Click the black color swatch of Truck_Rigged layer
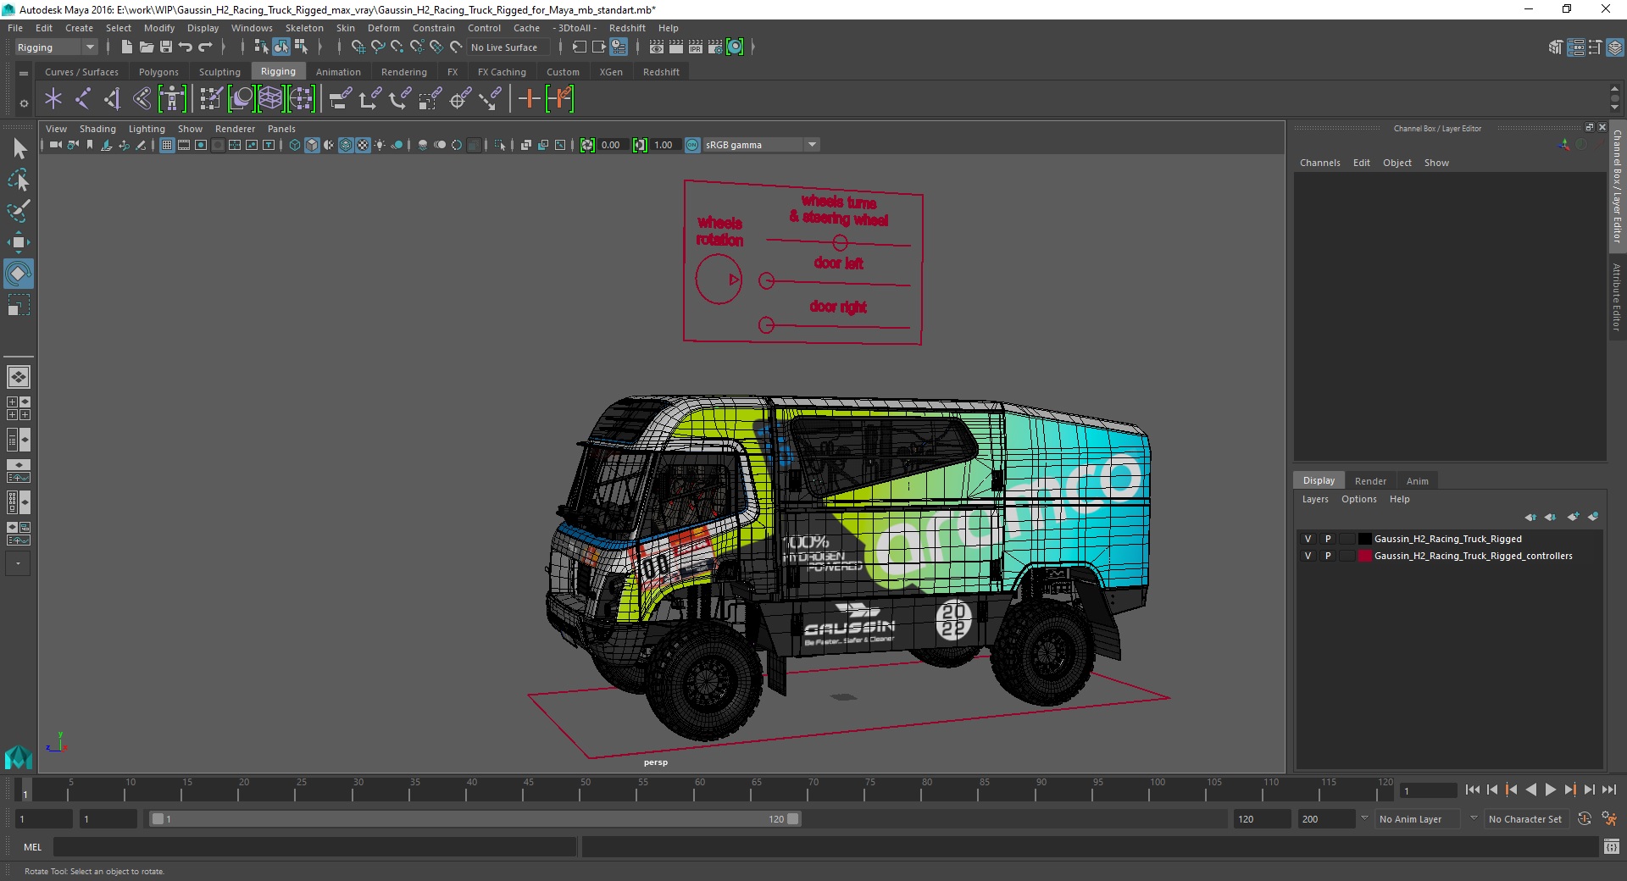 pos(1364,539)
